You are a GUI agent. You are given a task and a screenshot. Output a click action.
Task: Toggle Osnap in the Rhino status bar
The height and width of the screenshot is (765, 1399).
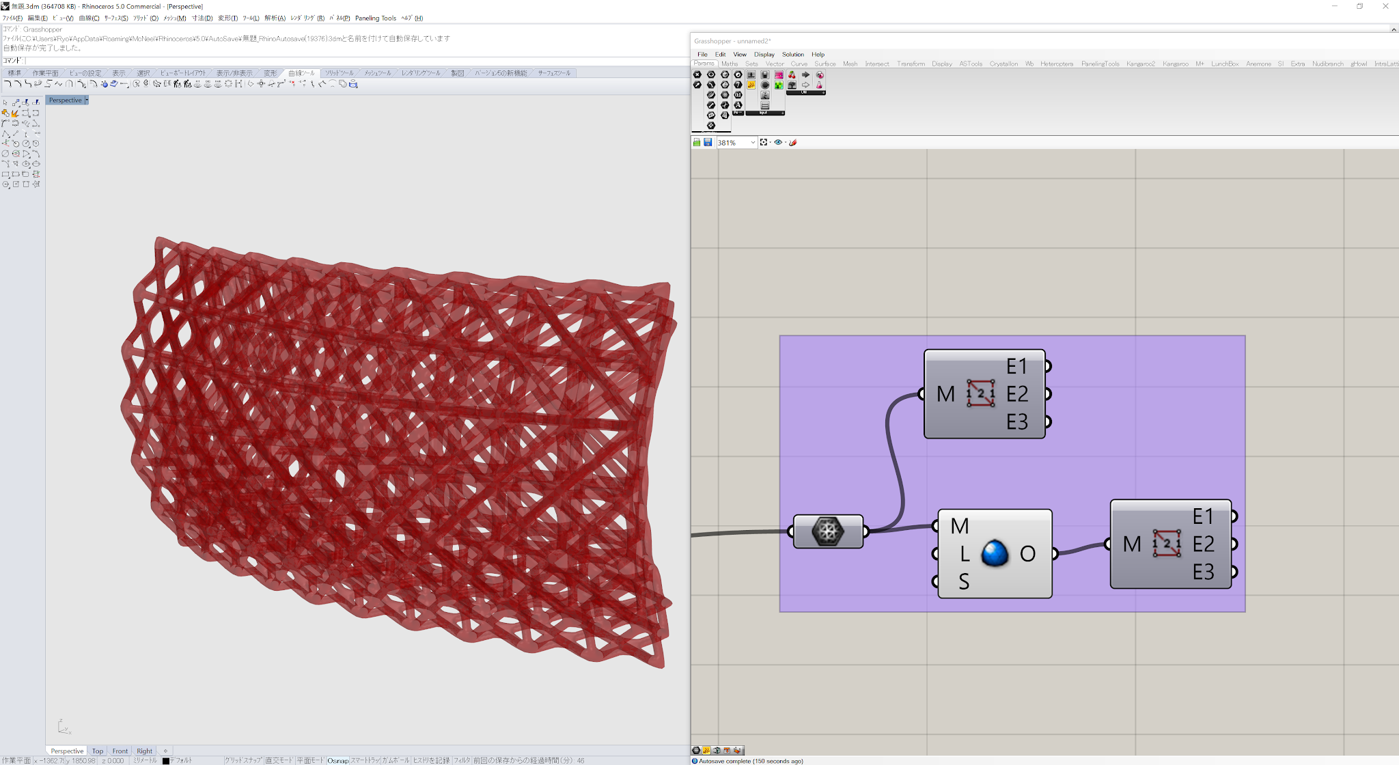click(x=337, y=760)
